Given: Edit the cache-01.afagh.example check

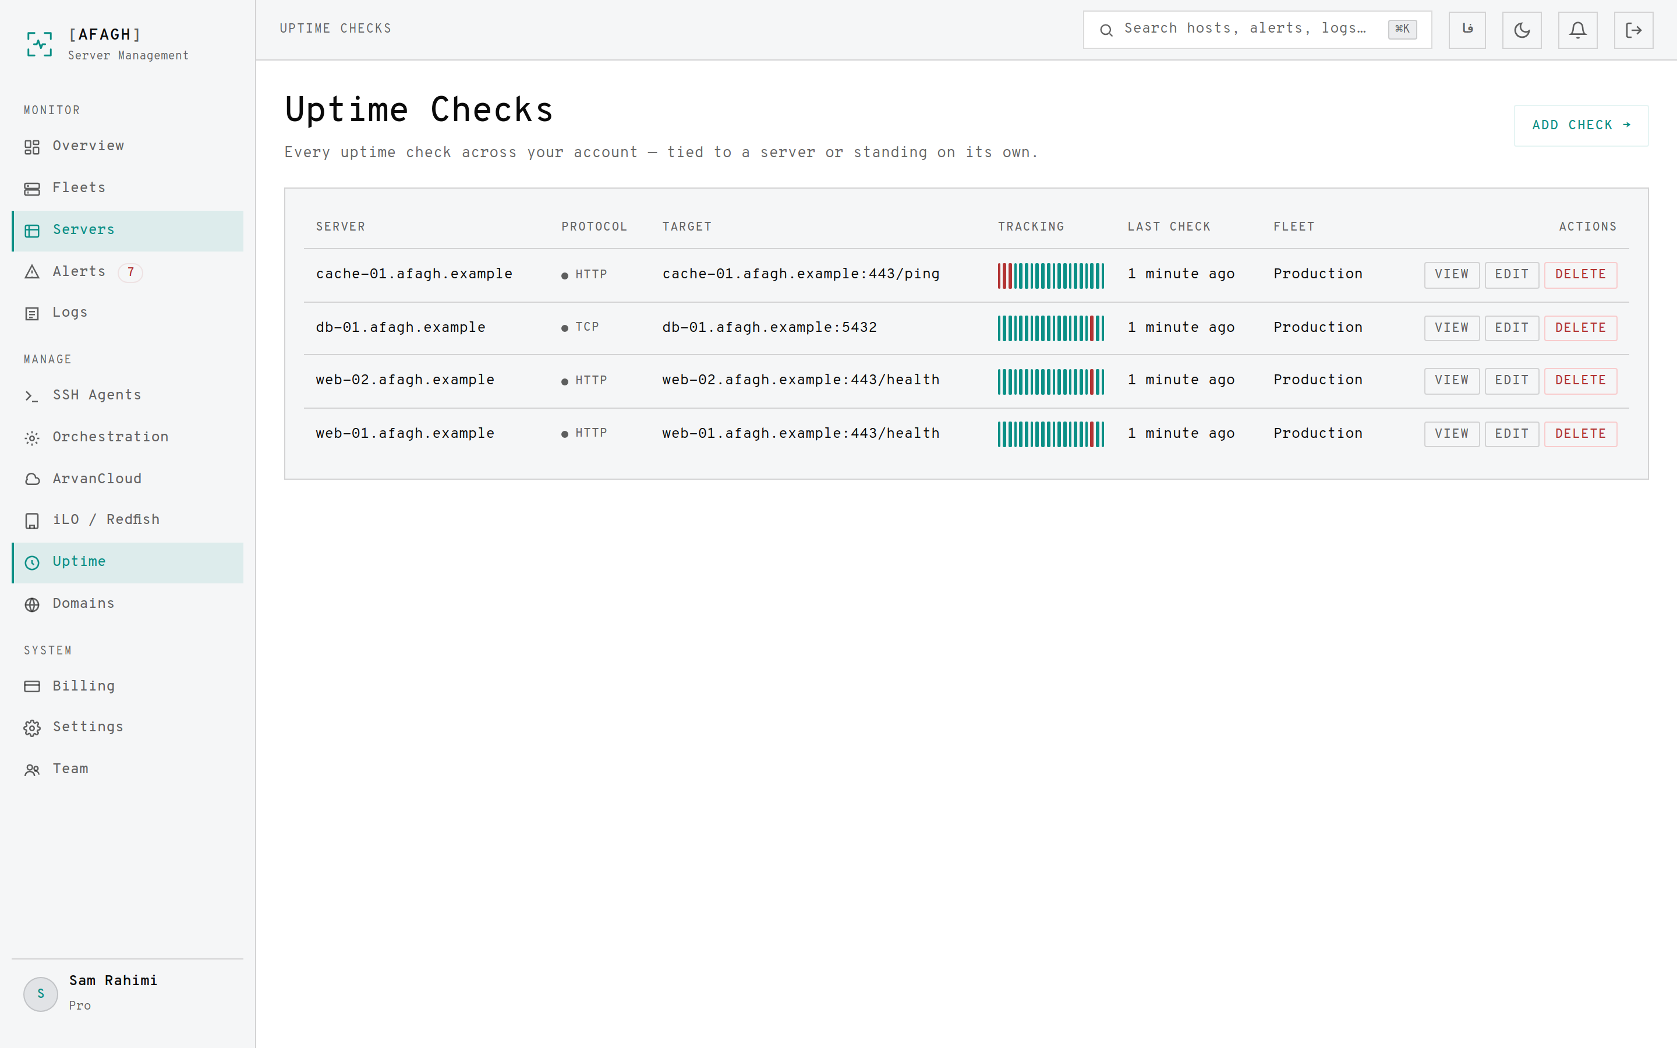Looking at the screenshot, I should (1512, 274).
